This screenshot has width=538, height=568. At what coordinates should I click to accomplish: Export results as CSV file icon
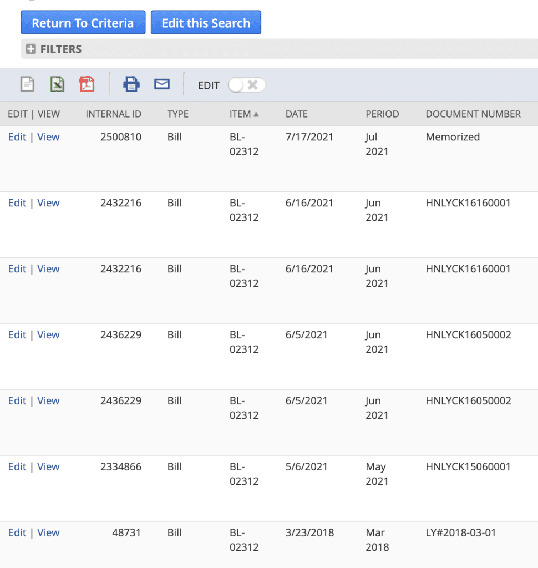27,84
